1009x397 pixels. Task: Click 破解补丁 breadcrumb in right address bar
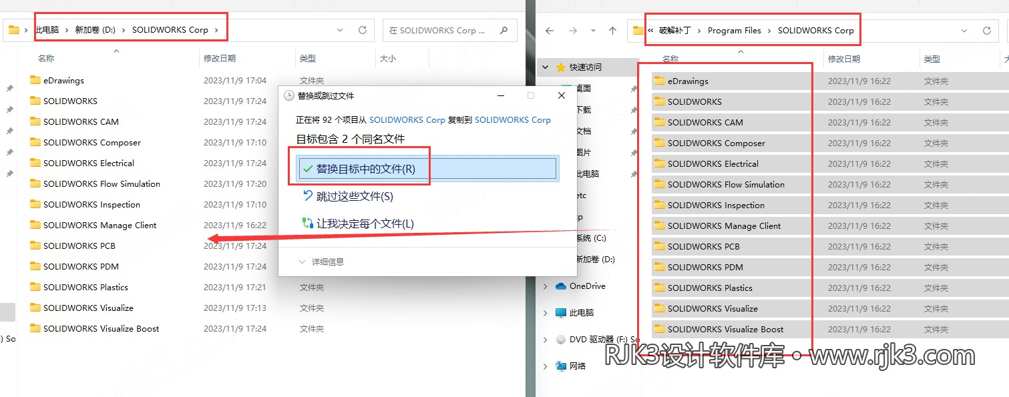(x=674, y=31)
